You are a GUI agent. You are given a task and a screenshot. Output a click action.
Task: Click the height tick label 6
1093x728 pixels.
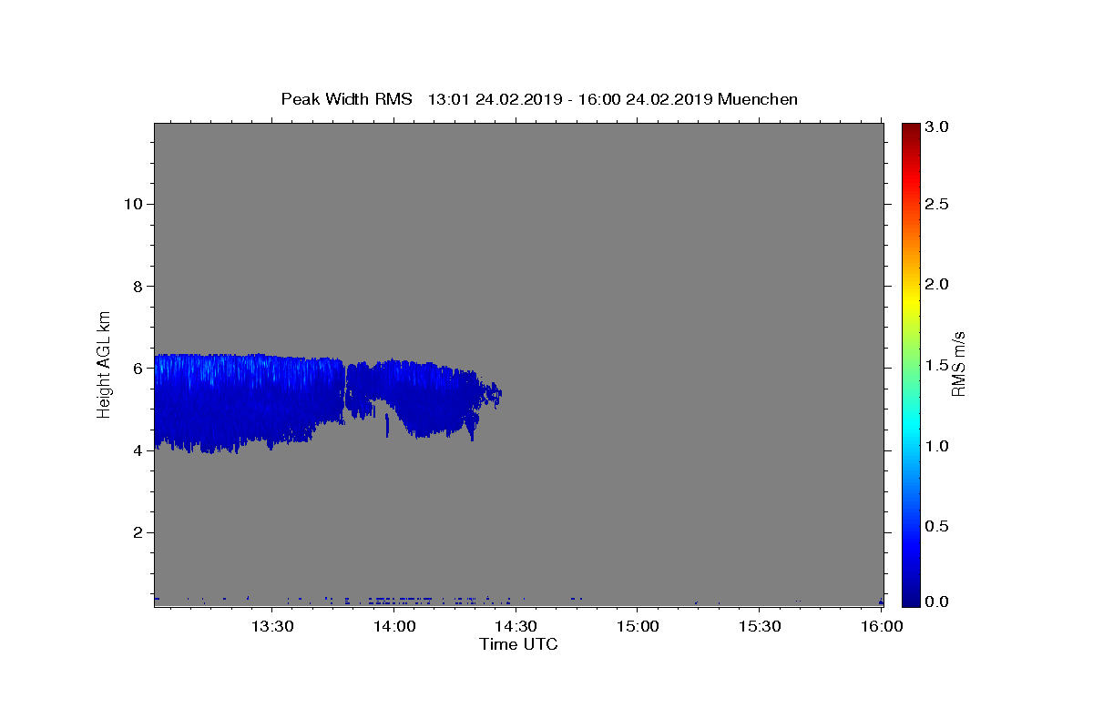(138, 368)
